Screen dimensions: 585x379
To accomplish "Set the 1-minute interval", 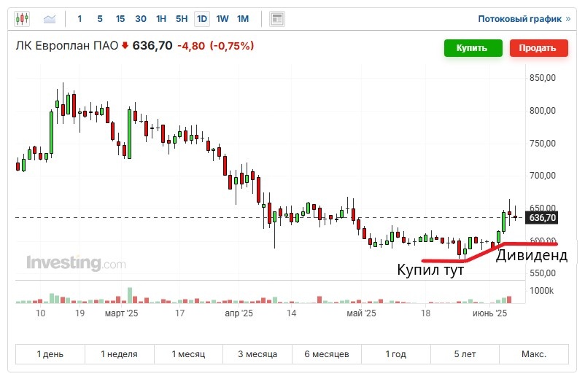I will [x=80, y=19].
